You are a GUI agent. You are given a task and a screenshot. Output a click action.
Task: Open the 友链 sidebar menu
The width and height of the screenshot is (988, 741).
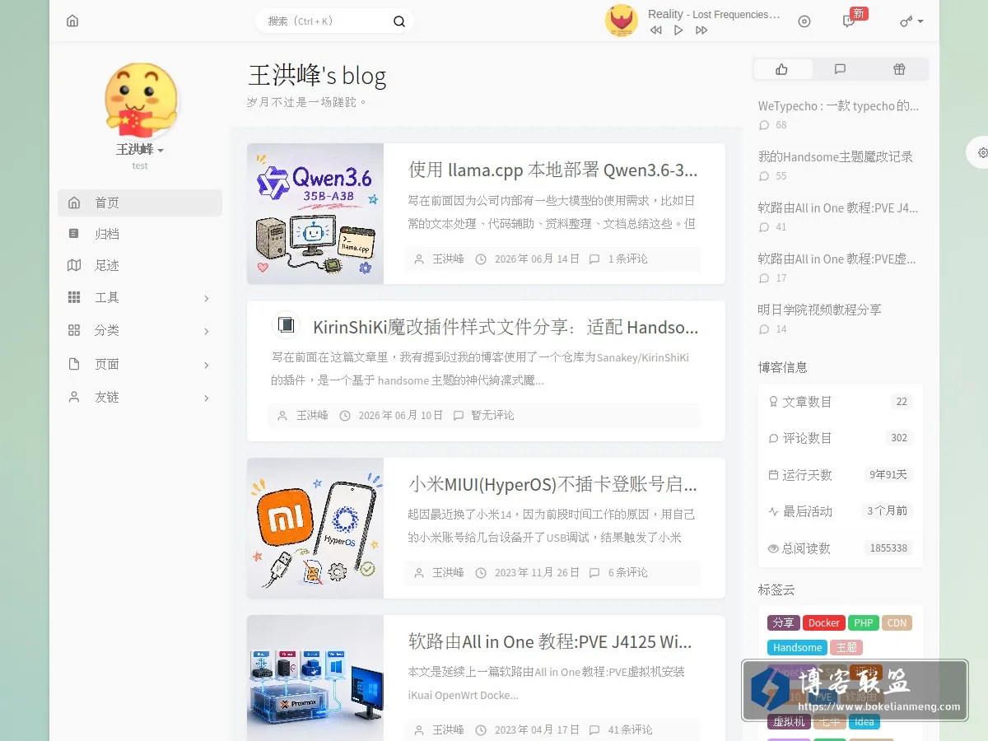pos(140,397)
